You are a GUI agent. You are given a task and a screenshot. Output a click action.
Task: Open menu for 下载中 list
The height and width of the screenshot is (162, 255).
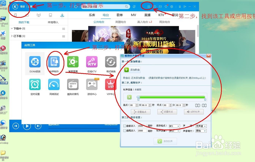(x=63, y=29)
